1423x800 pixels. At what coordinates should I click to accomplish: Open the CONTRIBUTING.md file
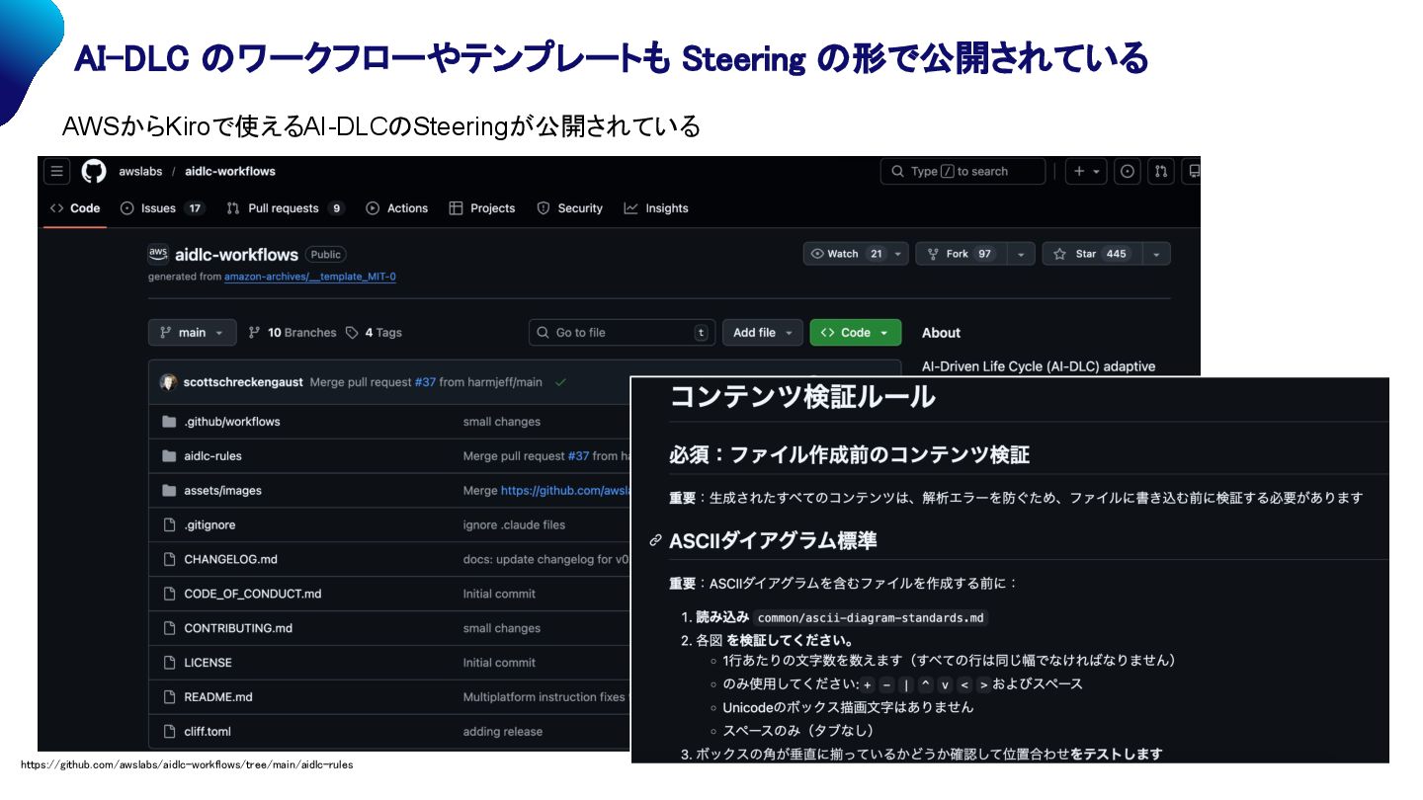pyautogui.click(x=238, y=628)
